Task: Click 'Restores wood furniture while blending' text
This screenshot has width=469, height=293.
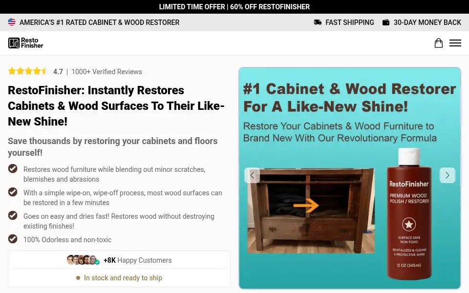Action: (x=114, y=174)
